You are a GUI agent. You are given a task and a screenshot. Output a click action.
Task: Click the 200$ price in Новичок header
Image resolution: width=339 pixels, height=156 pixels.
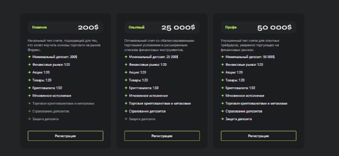click(x=88, y=27)
